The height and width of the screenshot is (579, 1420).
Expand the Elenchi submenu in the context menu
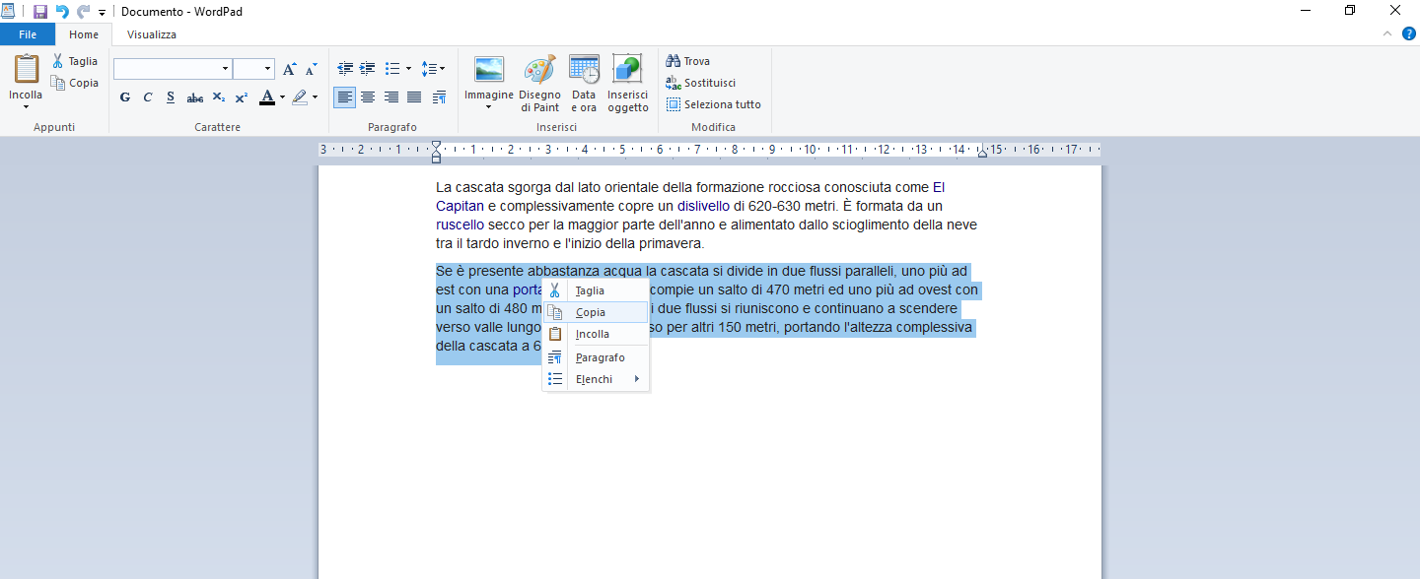click(x=593, y=379)
